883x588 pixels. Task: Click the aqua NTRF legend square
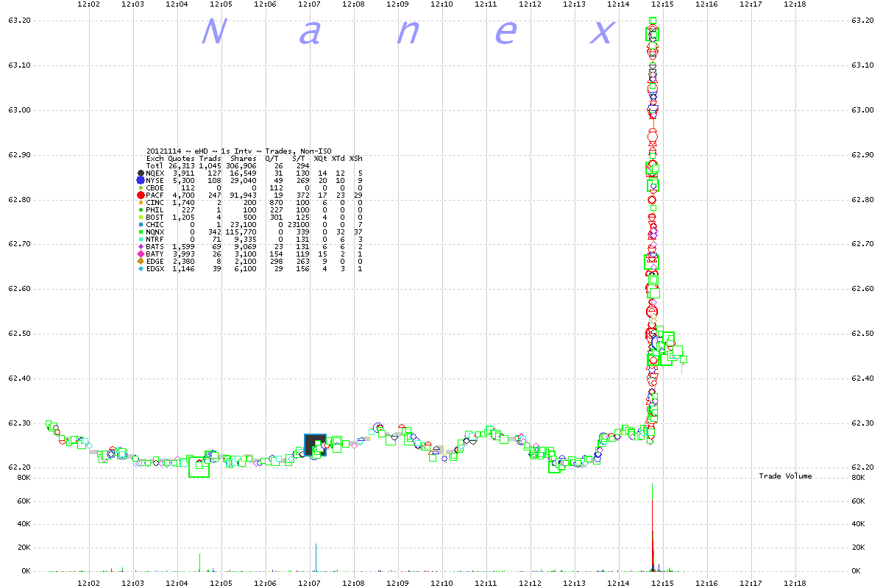tap(140, 239)
